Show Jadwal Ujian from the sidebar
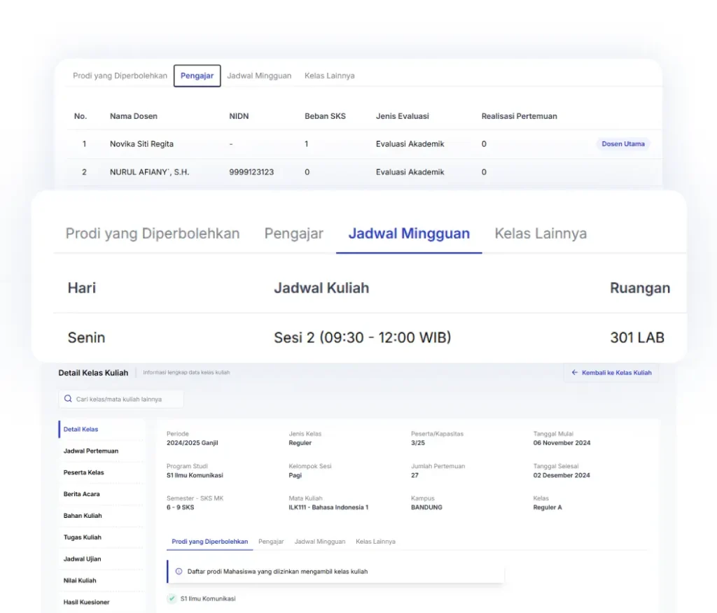This screenshot has height=613, width=717. coord(82,559)
